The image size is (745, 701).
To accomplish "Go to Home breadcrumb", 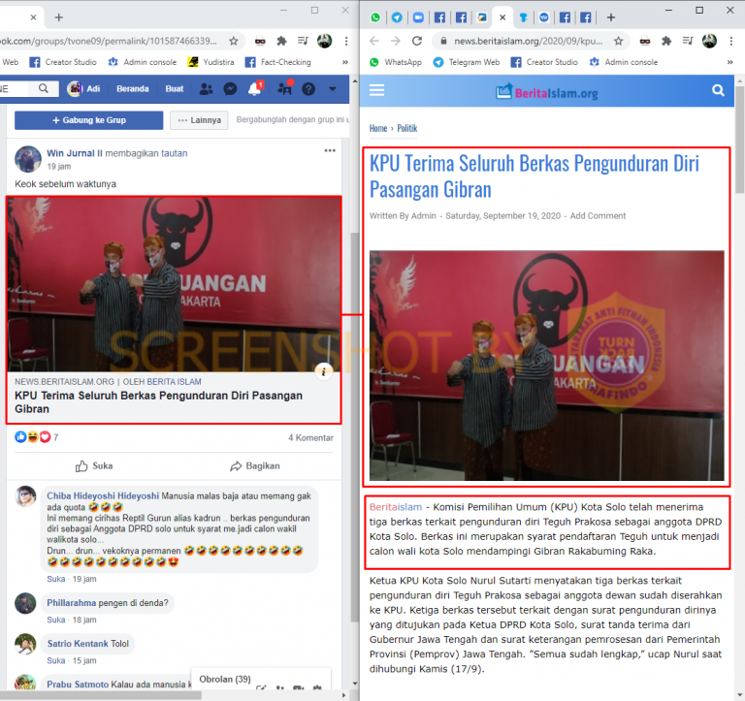I will click(378, 128).
